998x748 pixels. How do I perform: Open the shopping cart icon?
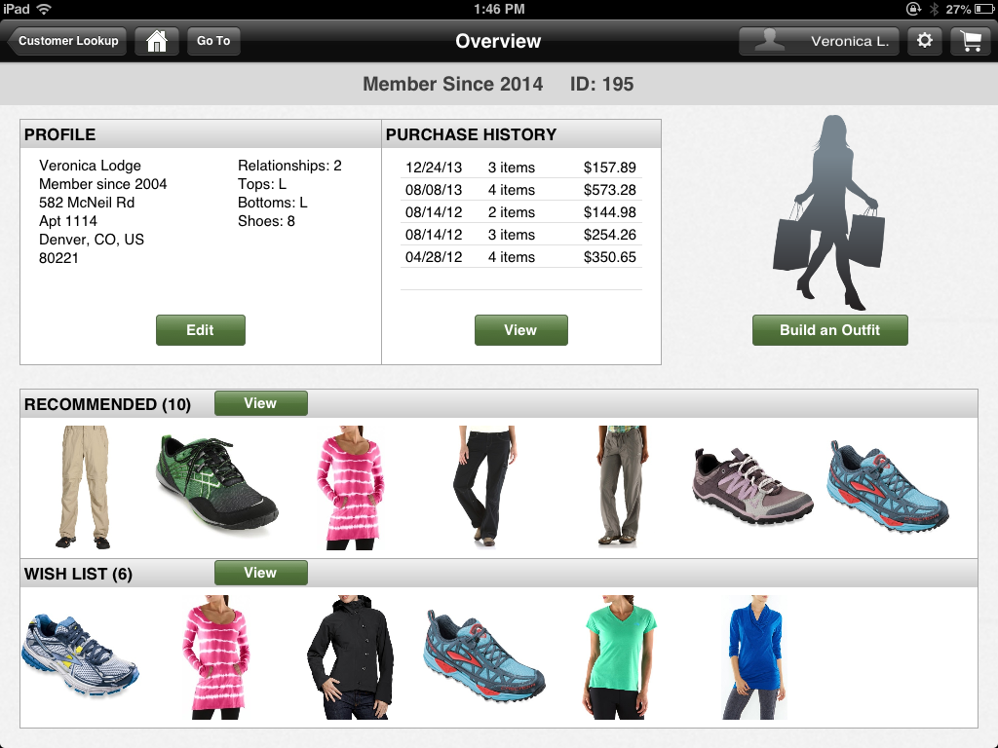tap(971, 41)
